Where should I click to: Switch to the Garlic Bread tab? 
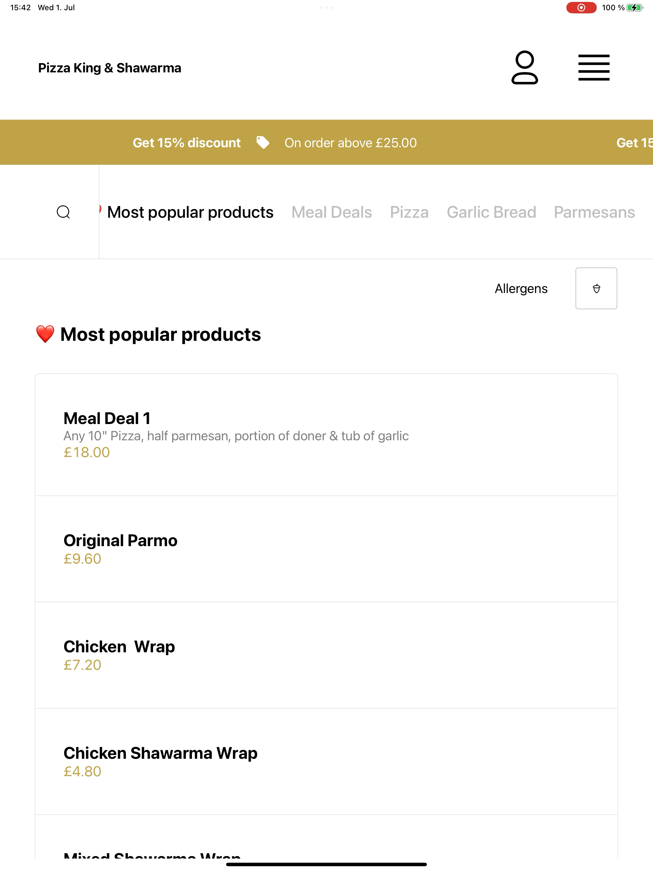[491, 212]
